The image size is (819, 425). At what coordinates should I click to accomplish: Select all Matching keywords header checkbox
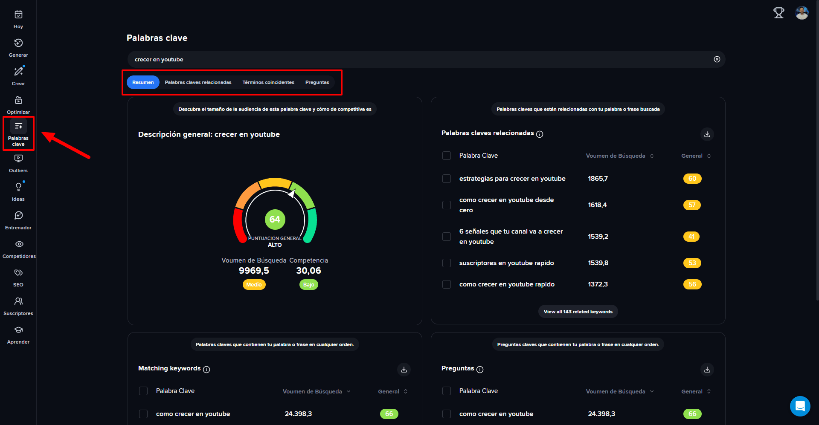143,391
